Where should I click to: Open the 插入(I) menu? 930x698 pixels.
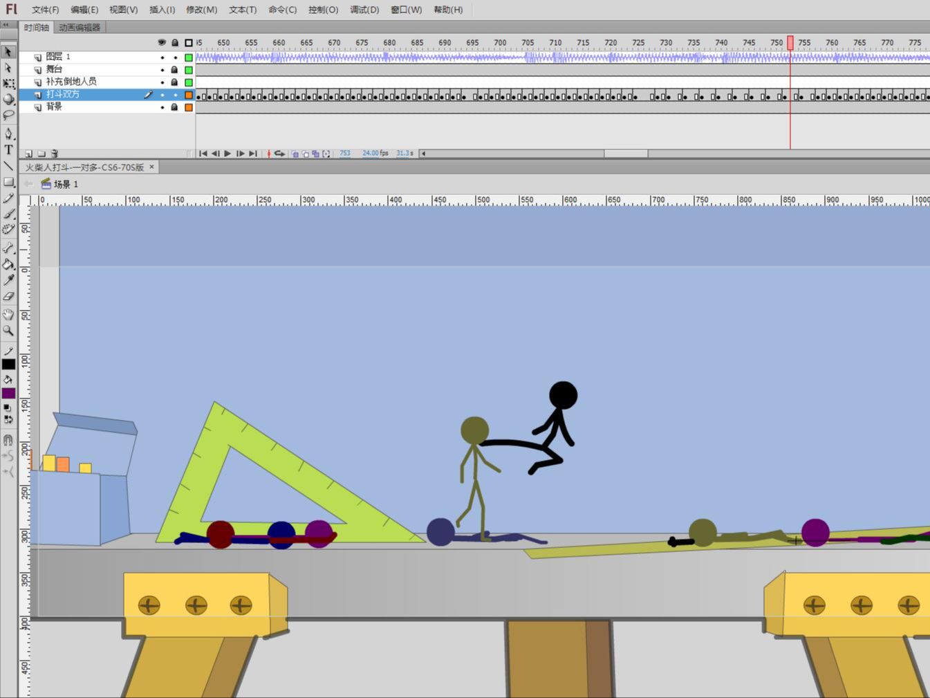162,10
